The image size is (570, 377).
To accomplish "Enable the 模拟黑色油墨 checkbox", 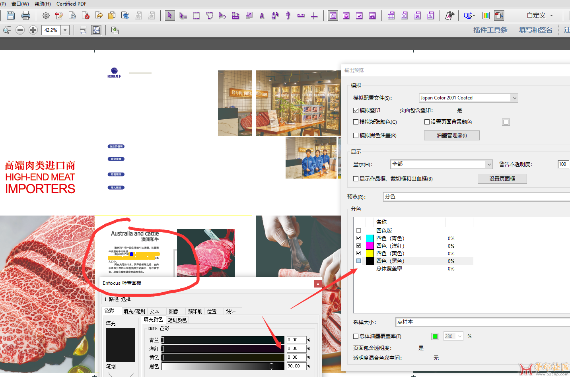I will pos(356,135).
